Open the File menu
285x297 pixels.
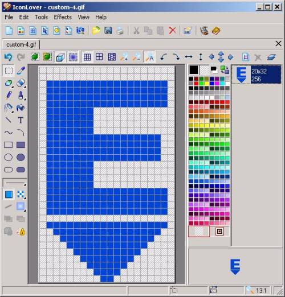coord(9,17)
